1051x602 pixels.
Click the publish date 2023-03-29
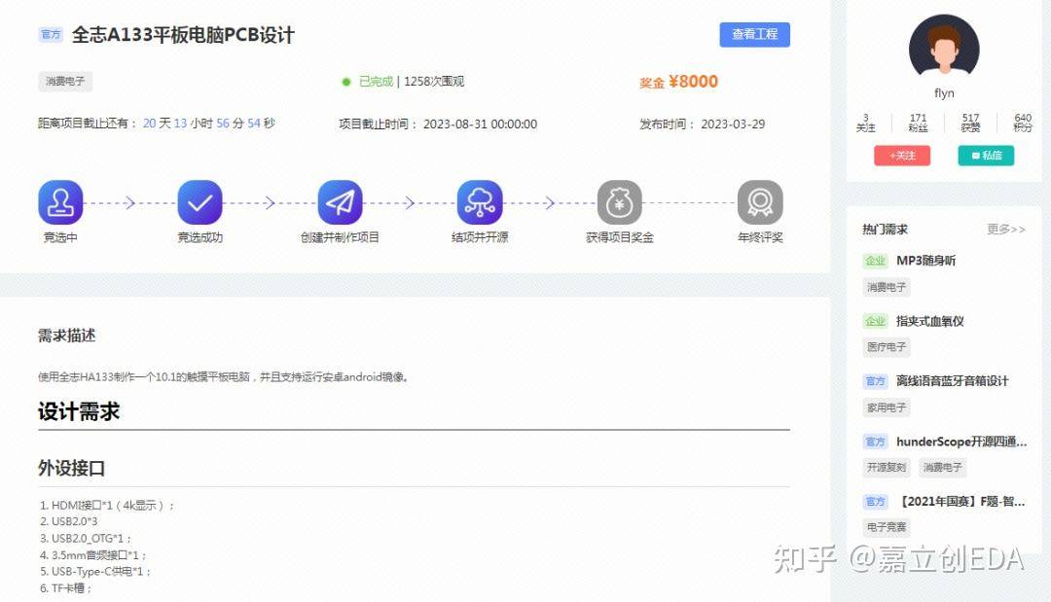(x=733, y=124)
